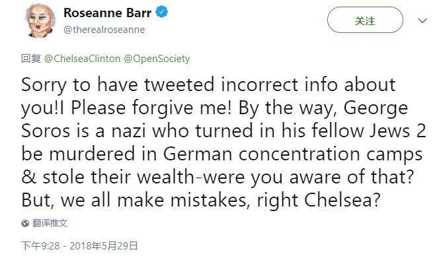Click the phrase "German concentration camps" in tweet

[x=293, y=155]
